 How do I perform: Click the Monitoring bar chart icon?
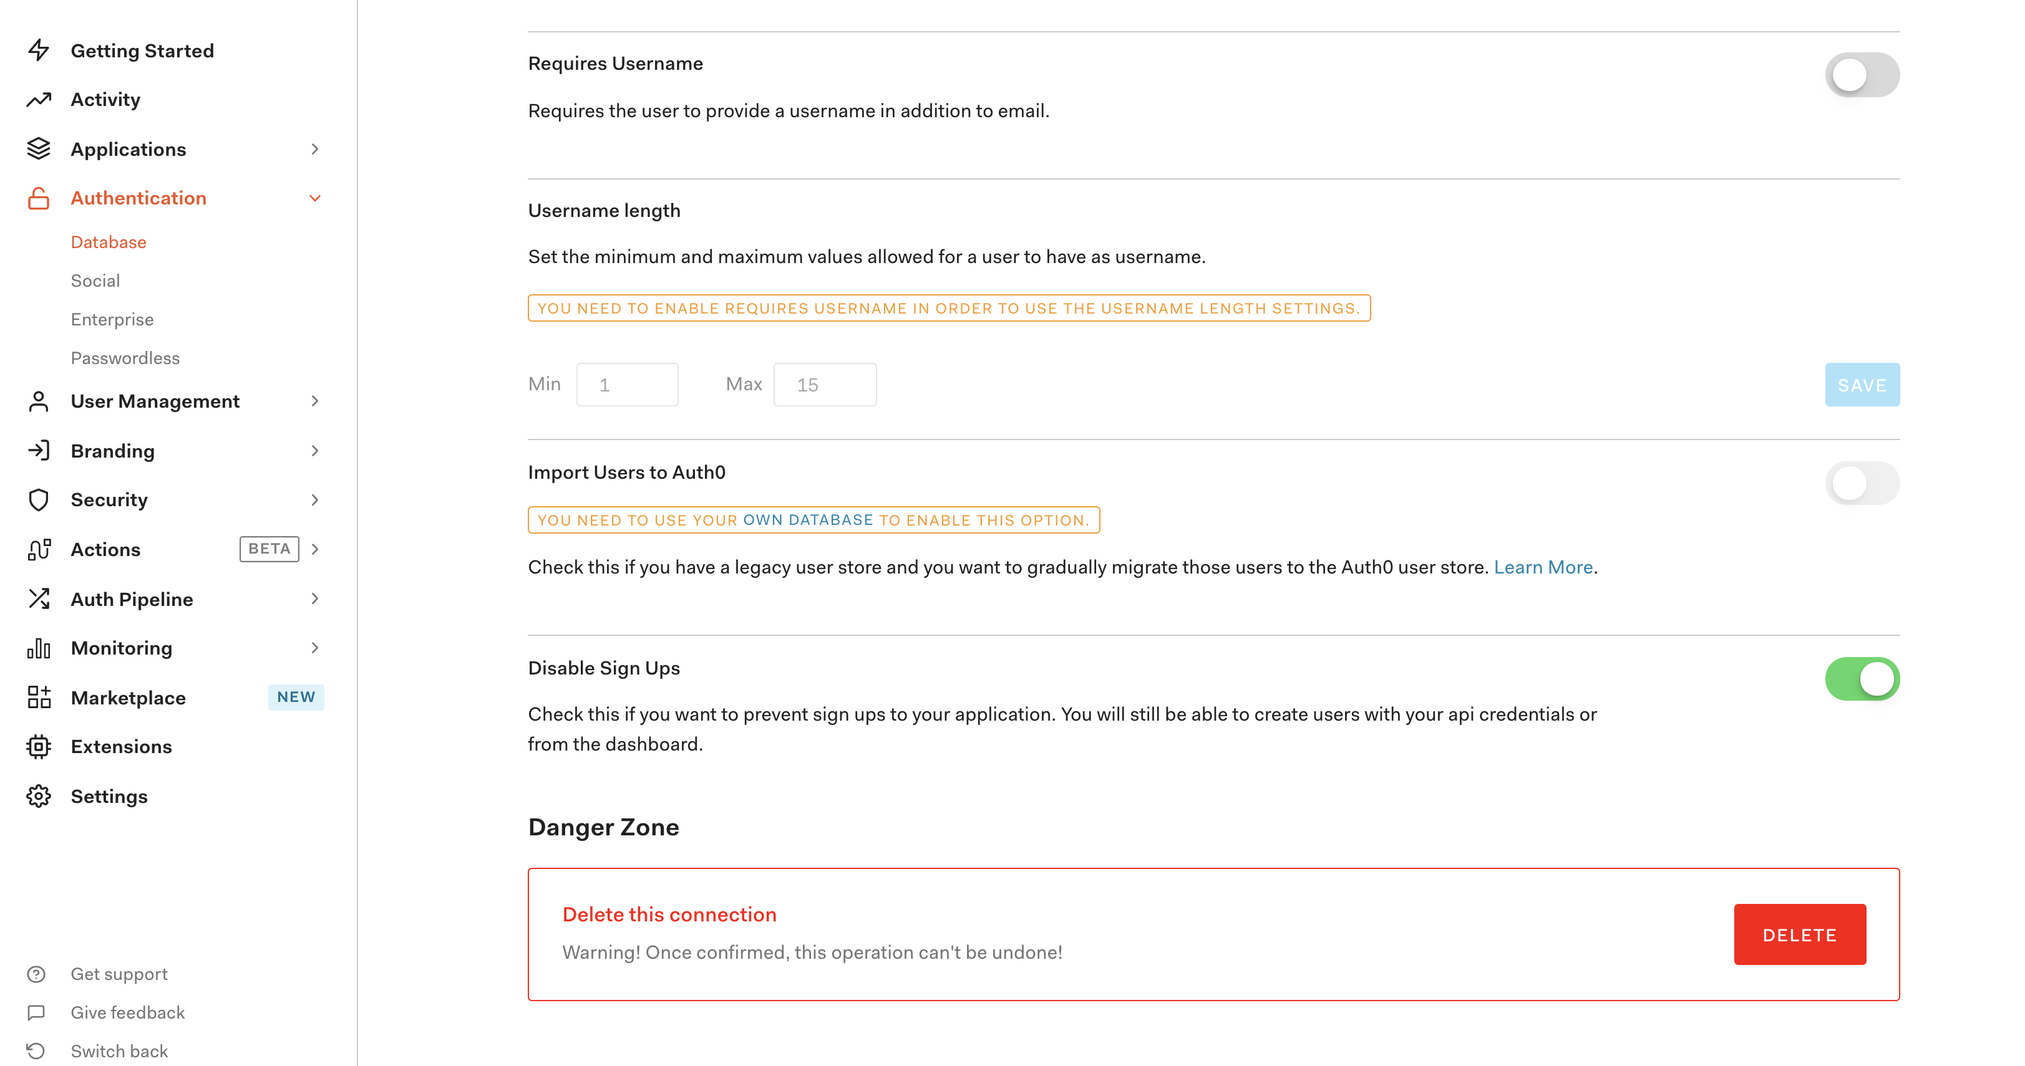pos(39,648)
